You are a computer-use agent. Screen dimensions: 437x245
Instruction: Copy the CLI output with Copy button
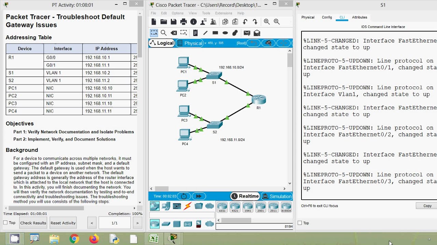[x=427, y=206]
